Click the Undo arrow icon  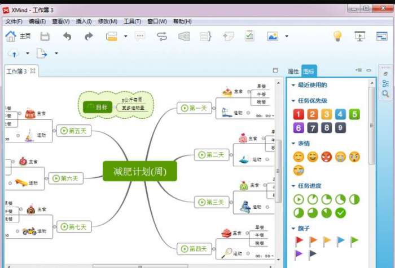pyautogui.click(x=67, y=37)
